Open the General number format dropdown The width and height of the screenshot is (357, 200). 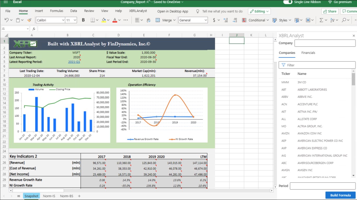click(x=206, y=20)
